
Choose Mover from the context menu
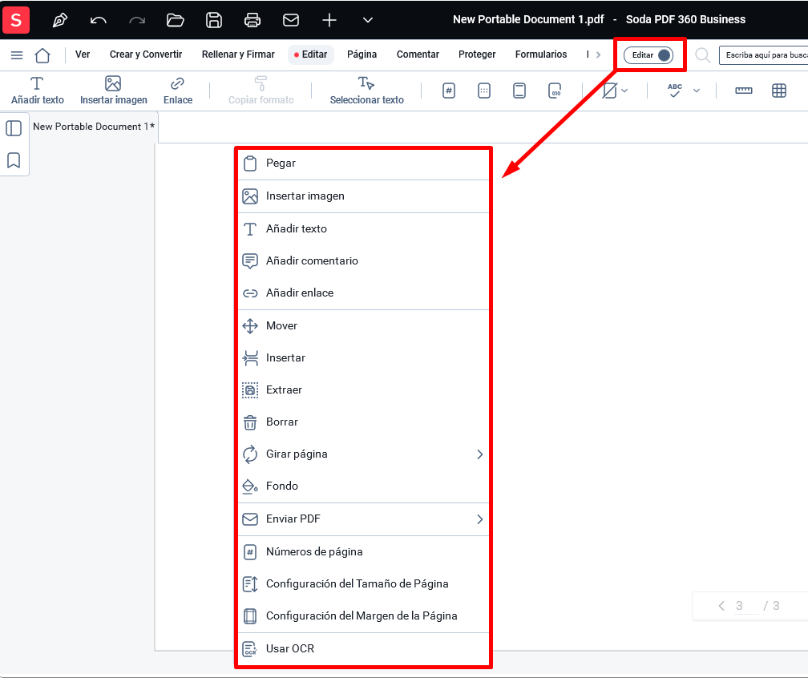coord(363,325)
